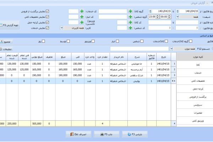Select تعمیرات in the side list
The width and height of the screenshot is (213, 142).
click(x=195, y=113)
